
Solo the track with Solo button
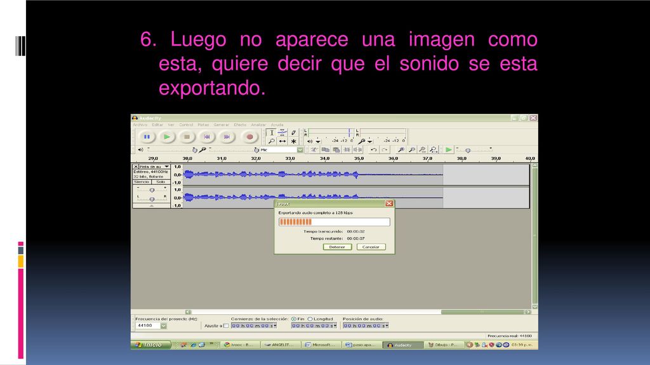(x=161, y=182)
